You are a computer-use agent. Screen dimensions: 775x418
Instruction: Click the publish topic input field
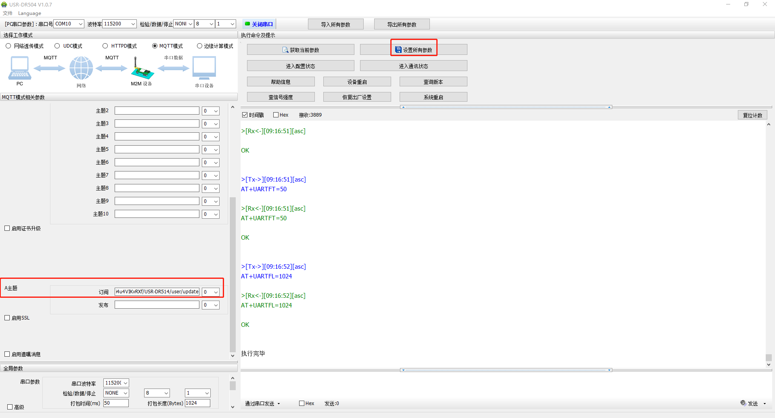click(x=157, y=305)
